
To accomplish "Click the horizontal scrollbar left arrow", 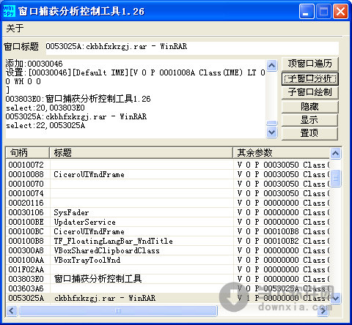I will [12, 310].
